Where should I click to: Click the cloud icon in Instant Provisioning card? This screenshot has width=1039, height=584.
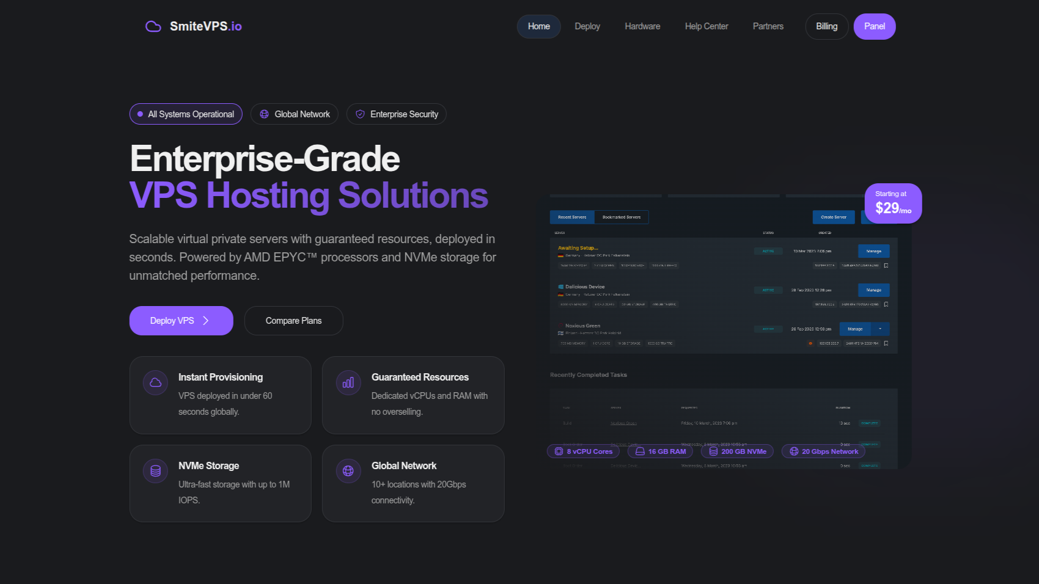click(x=155, y=383)
